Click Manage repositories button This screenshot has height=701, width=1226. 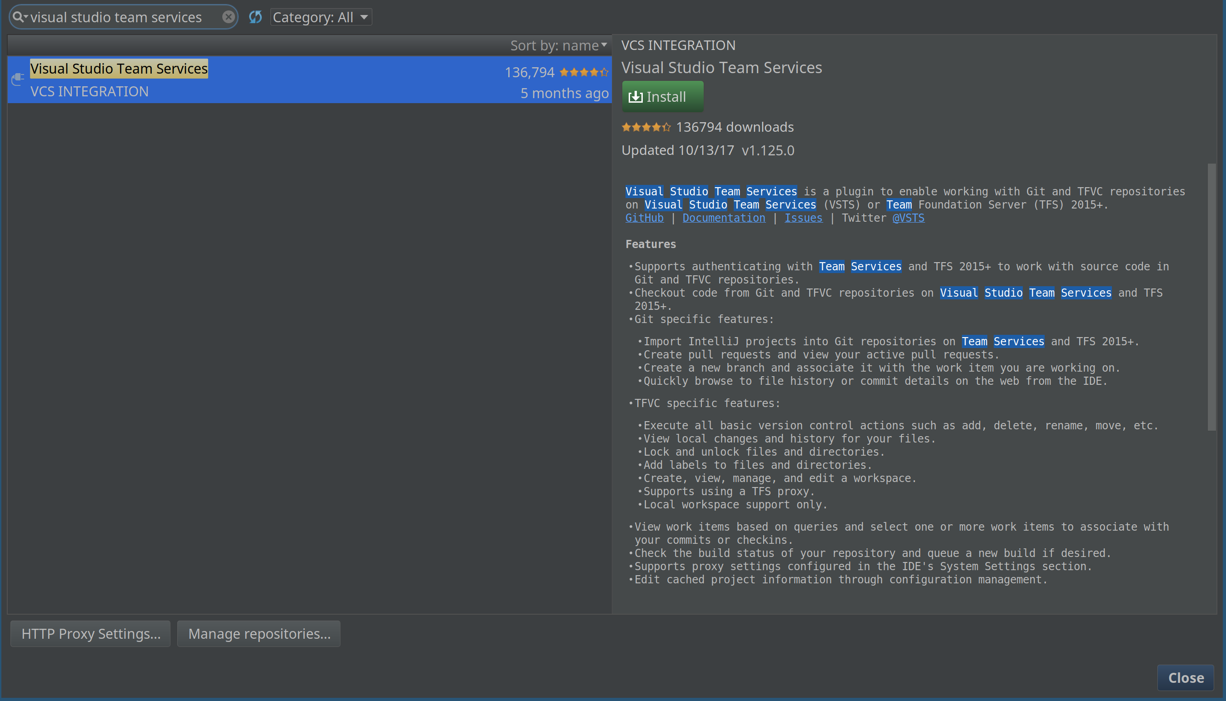point(259,634)
